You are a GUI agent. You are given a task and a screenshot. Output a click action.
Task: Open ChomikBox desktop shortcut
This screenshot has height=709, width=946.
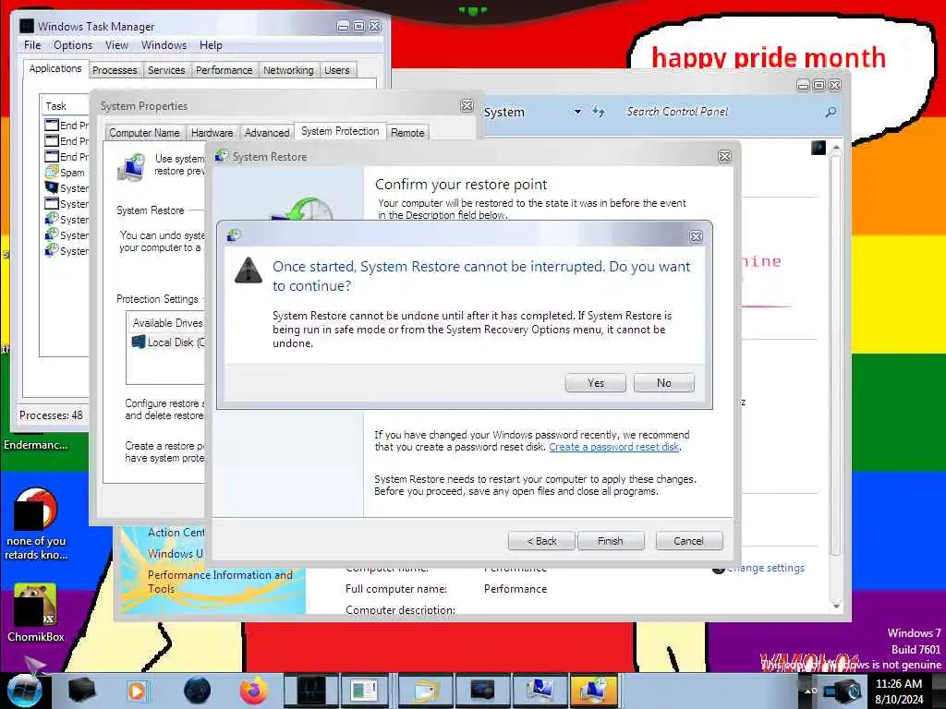(36, 613)
